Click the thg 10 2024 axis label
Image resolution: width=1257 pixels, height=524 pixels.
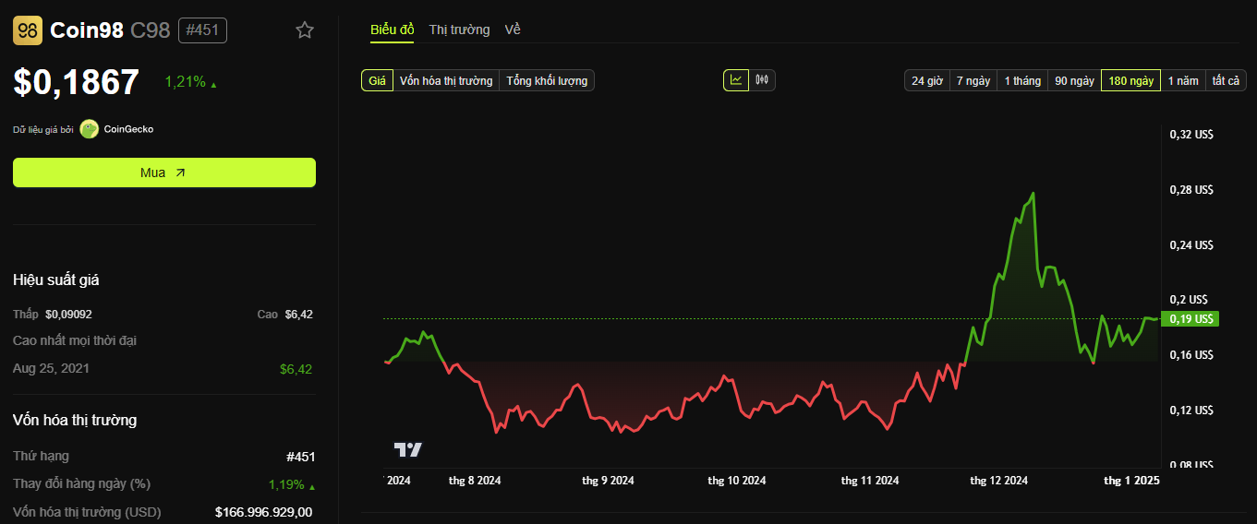coord(737,481)
